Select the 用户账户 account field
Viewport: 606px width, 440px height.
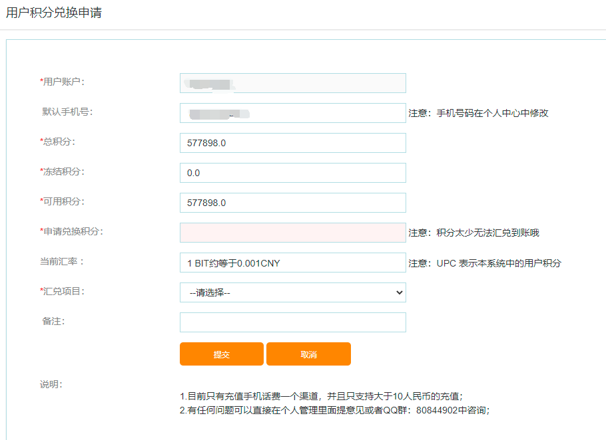292,83
